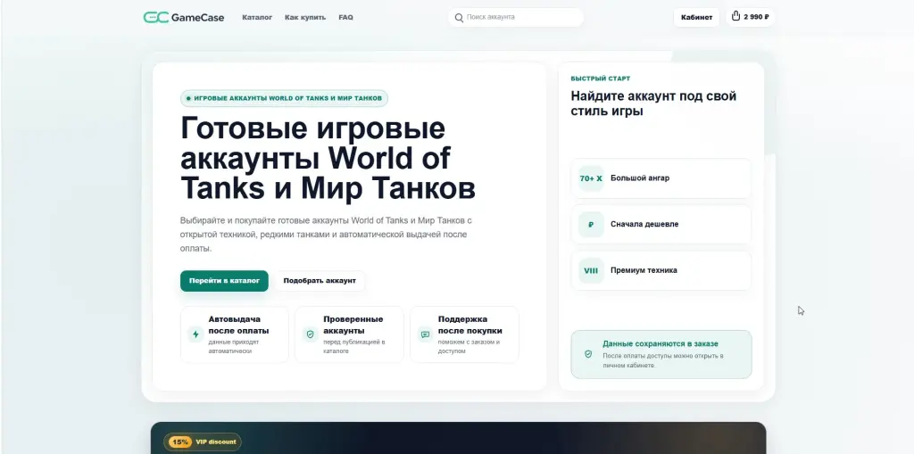
Task: Click the Выбирайте и покупайте description paragraph
Action: (x=326, y=235)
